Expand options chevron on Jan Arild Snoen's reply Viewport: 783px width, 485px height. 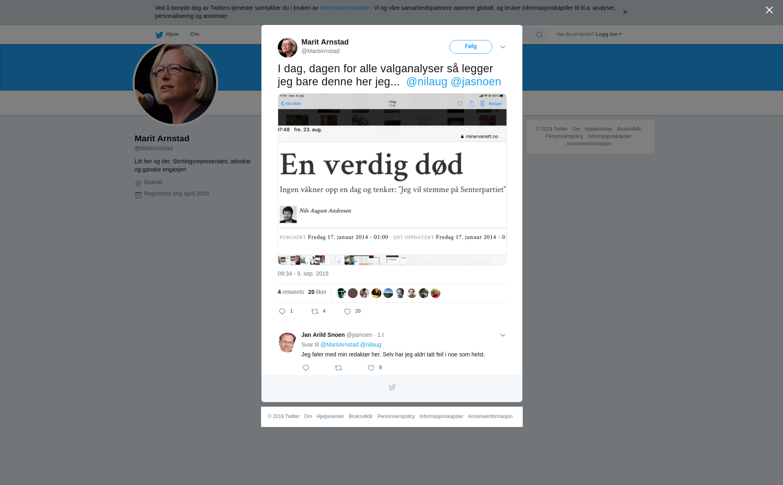point(503,335)
